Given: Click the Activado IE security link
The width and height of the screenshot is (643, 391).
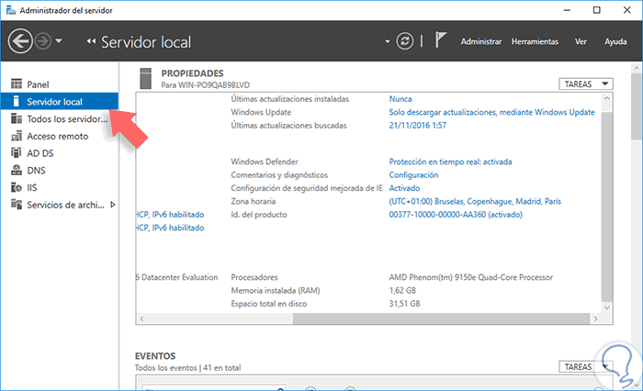Looking at the screenshot, I should [404, 188].
